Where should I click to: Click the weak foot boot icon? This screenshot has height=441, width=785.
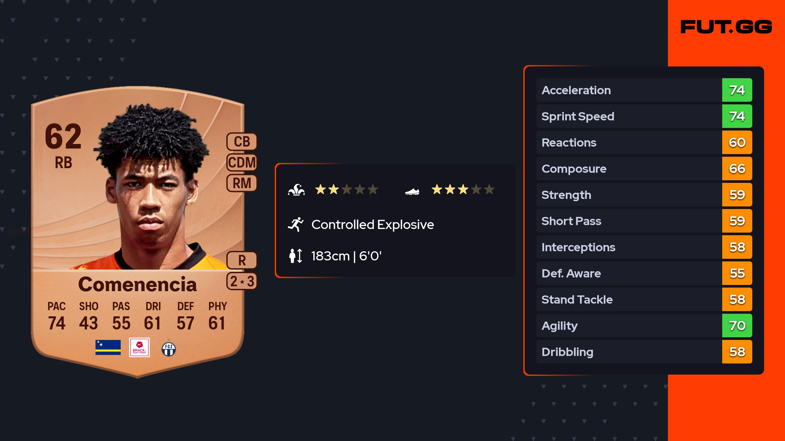412,191
